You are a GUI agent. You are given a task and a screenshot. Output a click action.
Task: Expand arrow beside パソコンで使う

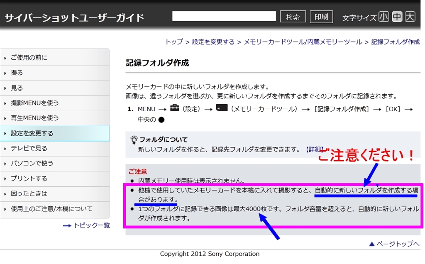pyautogui.click(x=5, y=164)
